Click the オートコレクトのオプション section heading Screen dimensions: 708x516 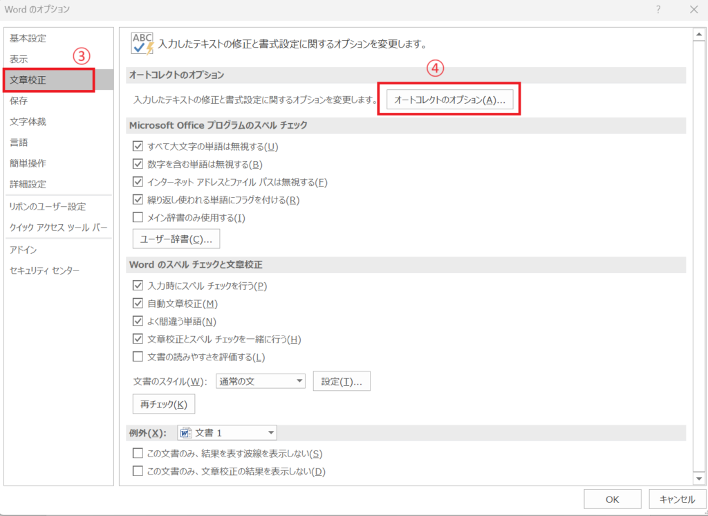176,75
